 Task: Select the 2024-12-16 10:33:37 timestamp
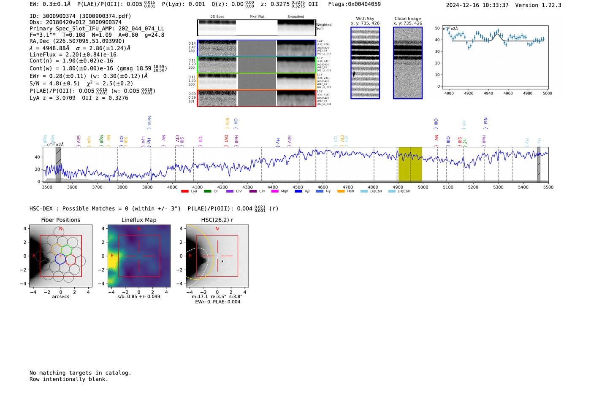[x=477, y=5]
